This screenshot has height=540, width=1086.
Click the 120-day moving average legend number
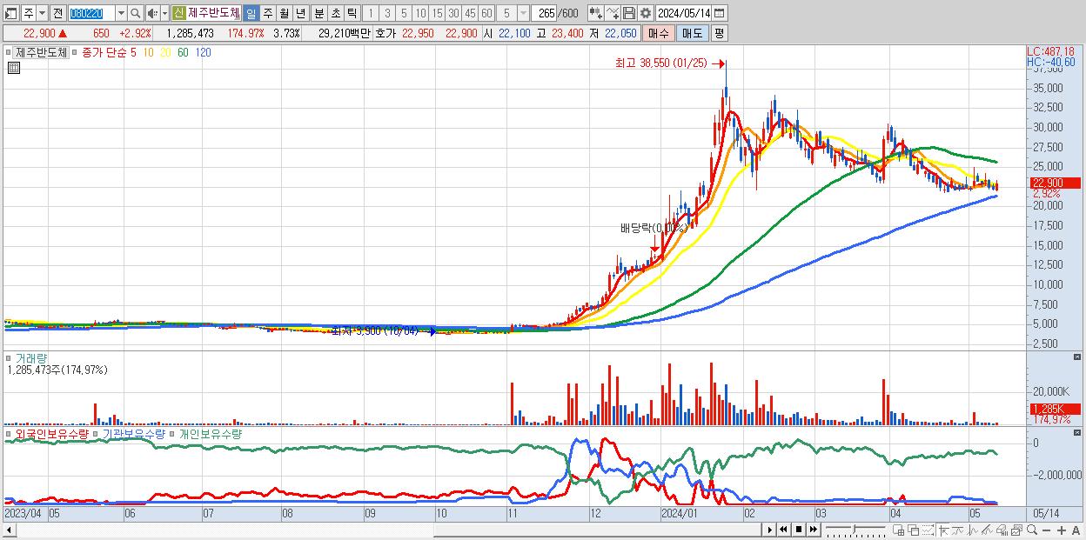[x=203, y=52]
